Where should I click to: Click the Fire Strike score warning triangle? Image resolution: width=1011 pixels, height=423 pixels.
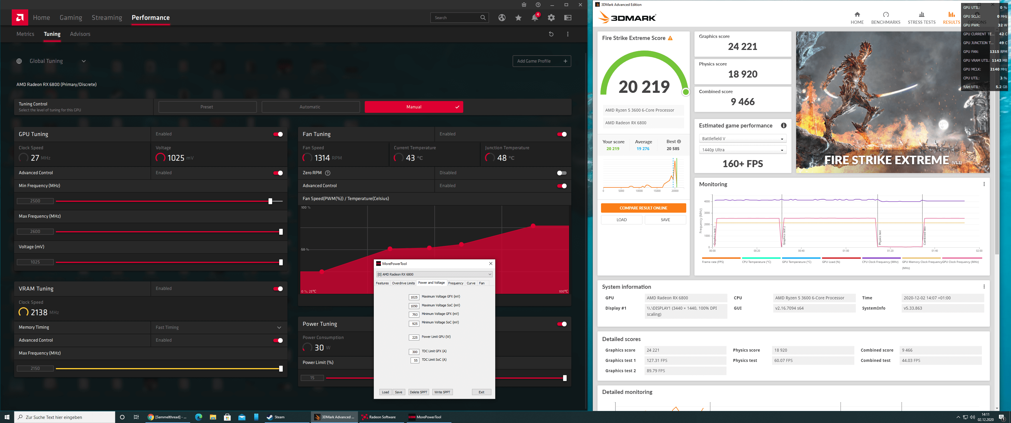pyautogui.click(x=670, y=38)
